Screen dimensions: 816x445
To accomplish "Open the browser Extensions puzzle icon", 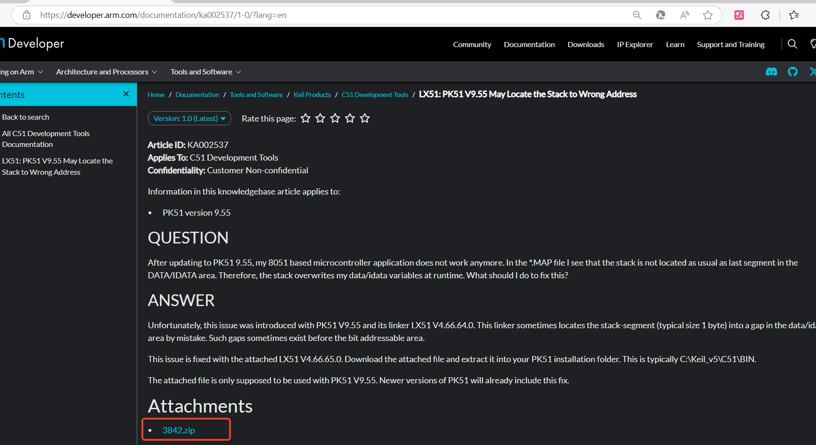I will click(x=765, y=15).
